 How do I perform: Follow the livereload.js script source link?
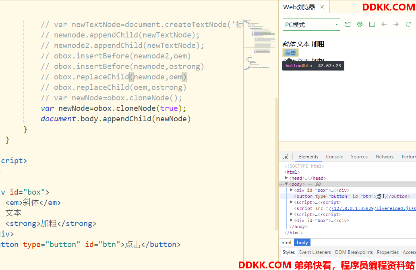pyautogui.click(x=372, y=208)
